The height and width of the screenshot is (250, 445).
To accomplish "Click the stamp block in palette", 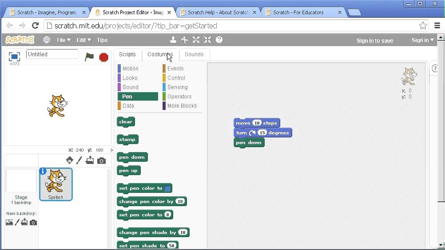I will (127, 139).
